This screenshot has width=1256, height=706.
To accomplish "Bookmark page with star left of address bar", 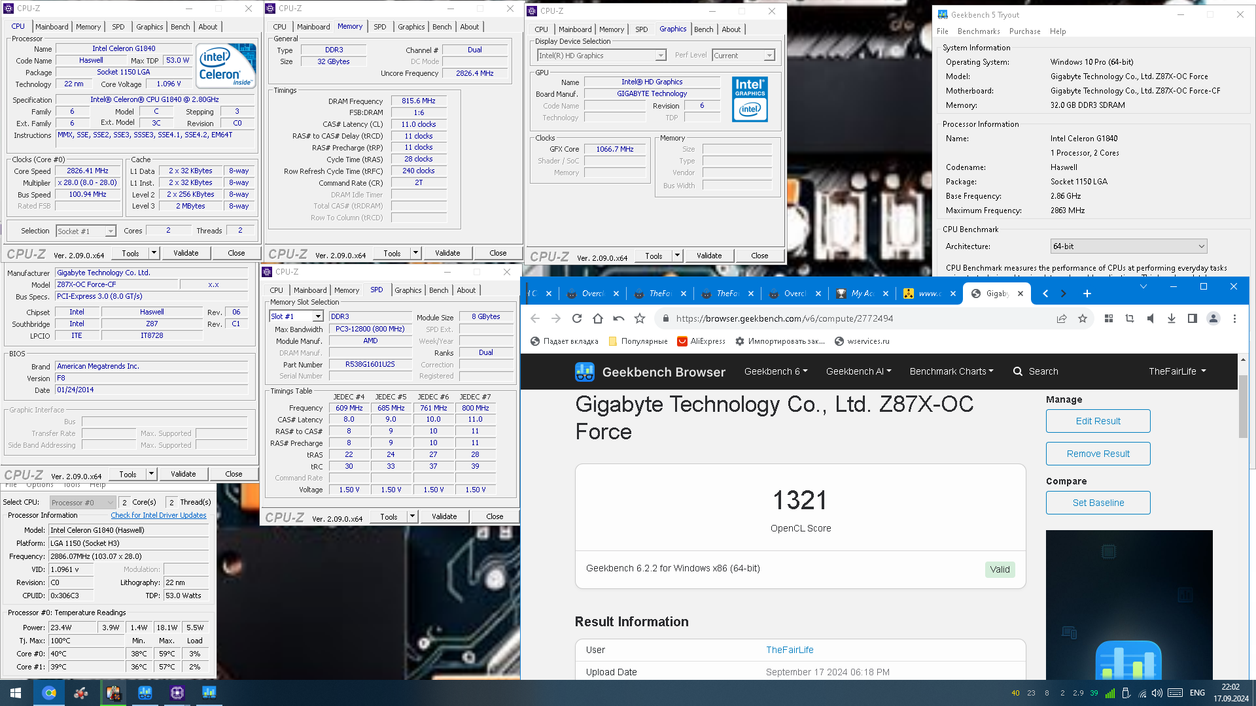I will coord(639,318).
